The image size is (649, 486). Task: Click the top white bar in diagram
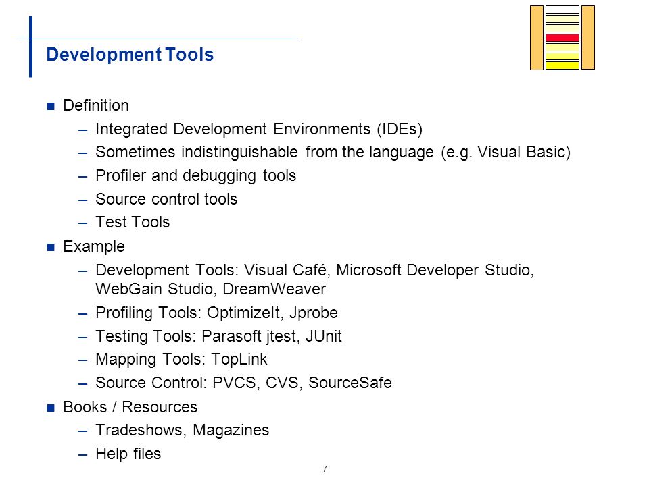pos(562,9)
